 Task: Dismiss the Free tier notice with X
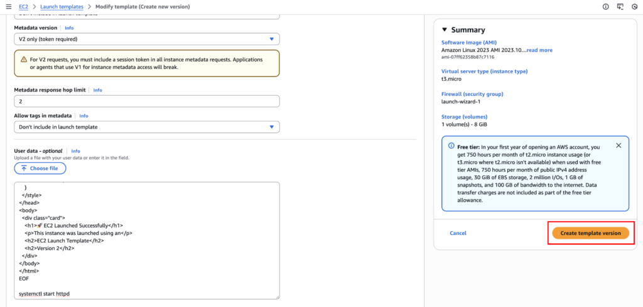[x=618, y=145]
